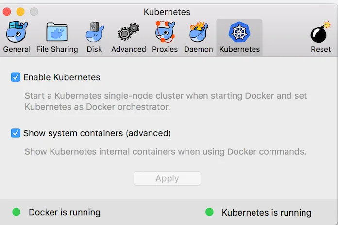Open the File Sharing folder icon
The image size is (338, 225).
[57, 32]
